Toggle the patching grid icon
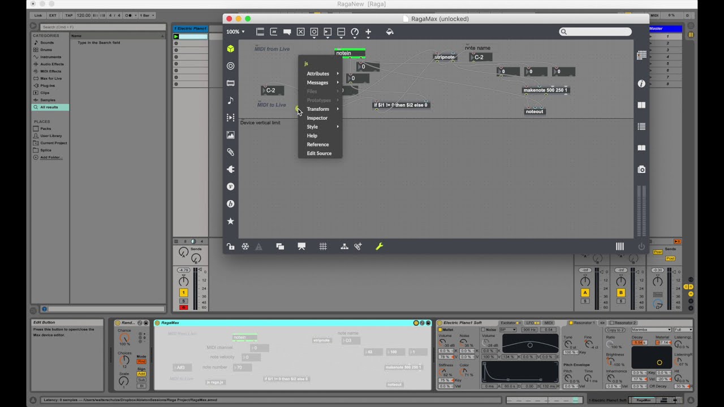 pos(323,246)
